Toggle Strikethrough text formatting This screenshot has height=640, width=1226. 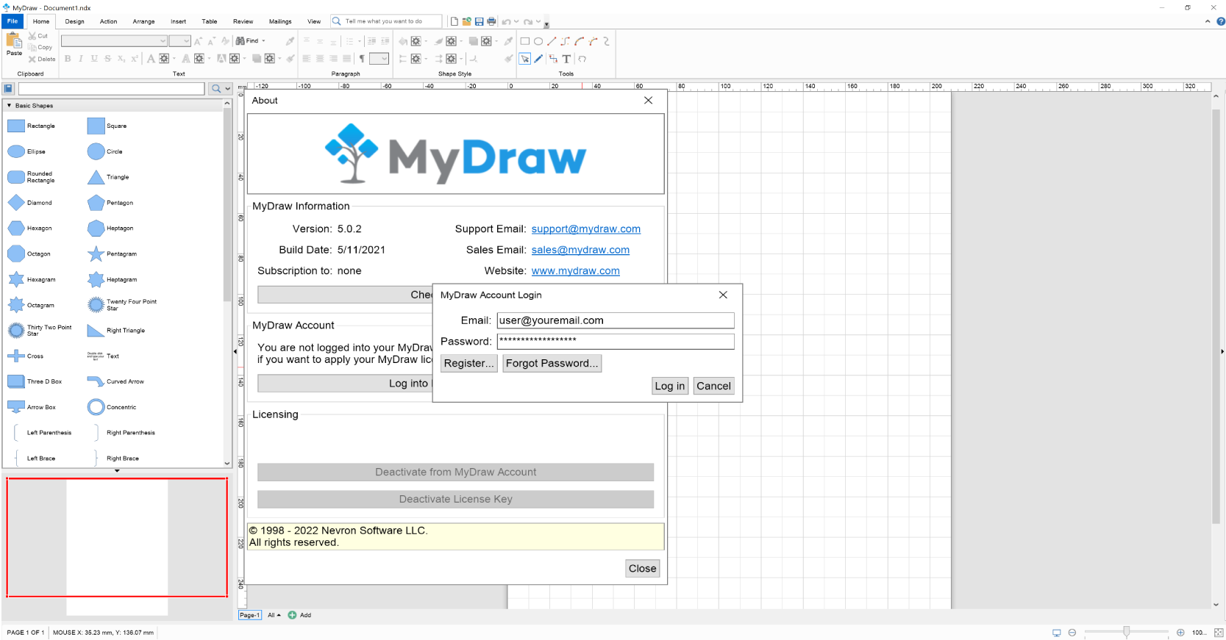tap(107, 59)
